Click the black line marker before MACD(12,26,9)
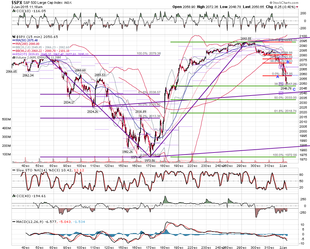The height and width of the screenshot is (249, 310). point(14,222)
